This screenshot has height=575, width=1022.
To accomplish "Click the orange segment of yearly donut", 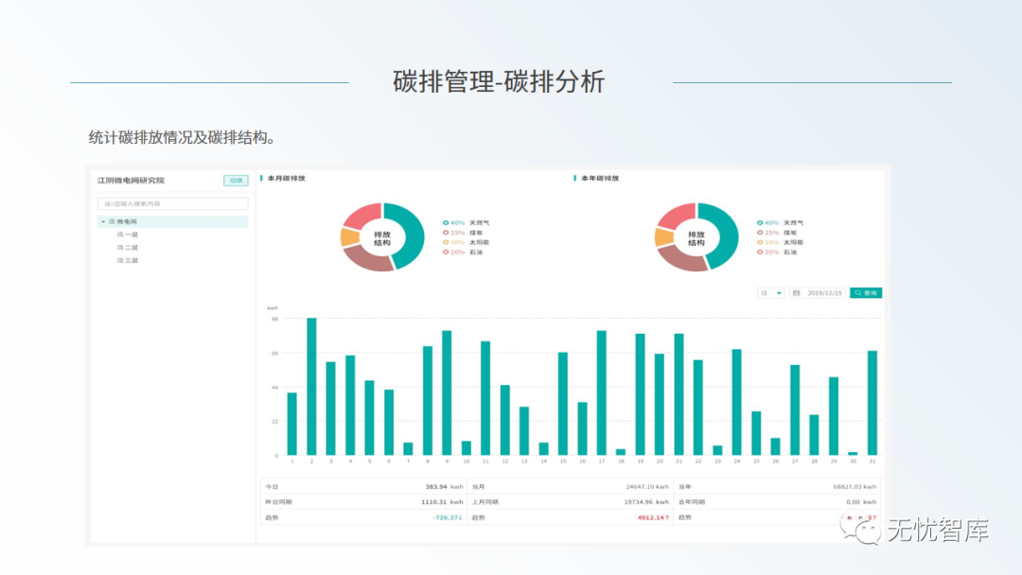I will point(662,237).
